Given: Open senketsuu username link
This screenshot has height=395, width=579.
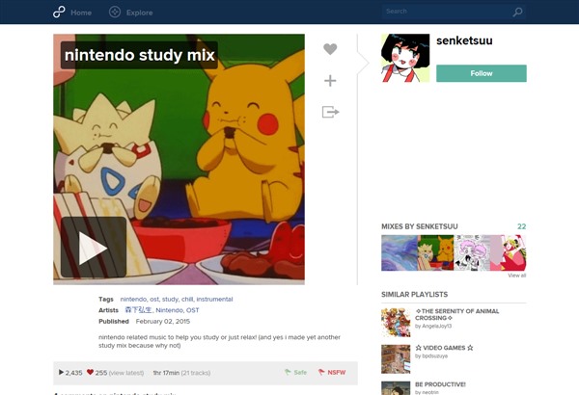Looking at the screenshot, I should click(464, 40).
